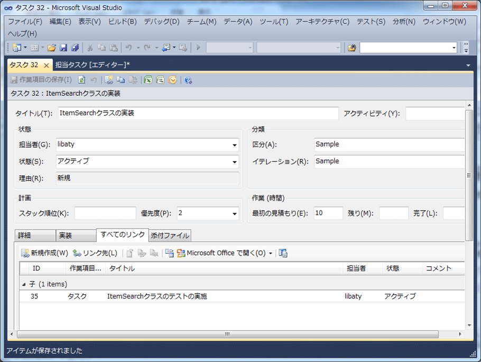The image size is (481, 362).
Task: Click the open links in query icon
Action: pyautogui.click(x=169, y=253)
